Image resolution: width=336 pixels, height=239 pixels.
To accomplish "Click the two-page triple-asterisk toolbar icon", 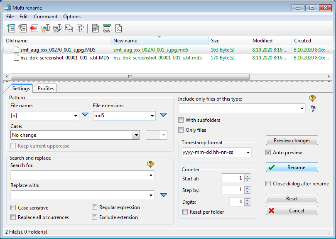I will pos(69,28).
